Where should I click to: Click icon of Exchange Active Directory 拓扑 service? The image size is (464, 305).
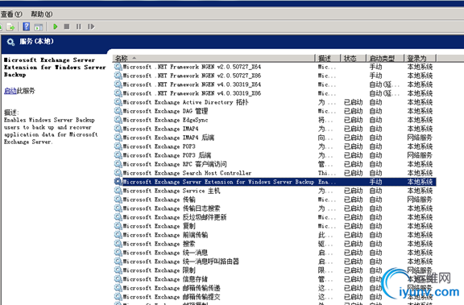118,102
